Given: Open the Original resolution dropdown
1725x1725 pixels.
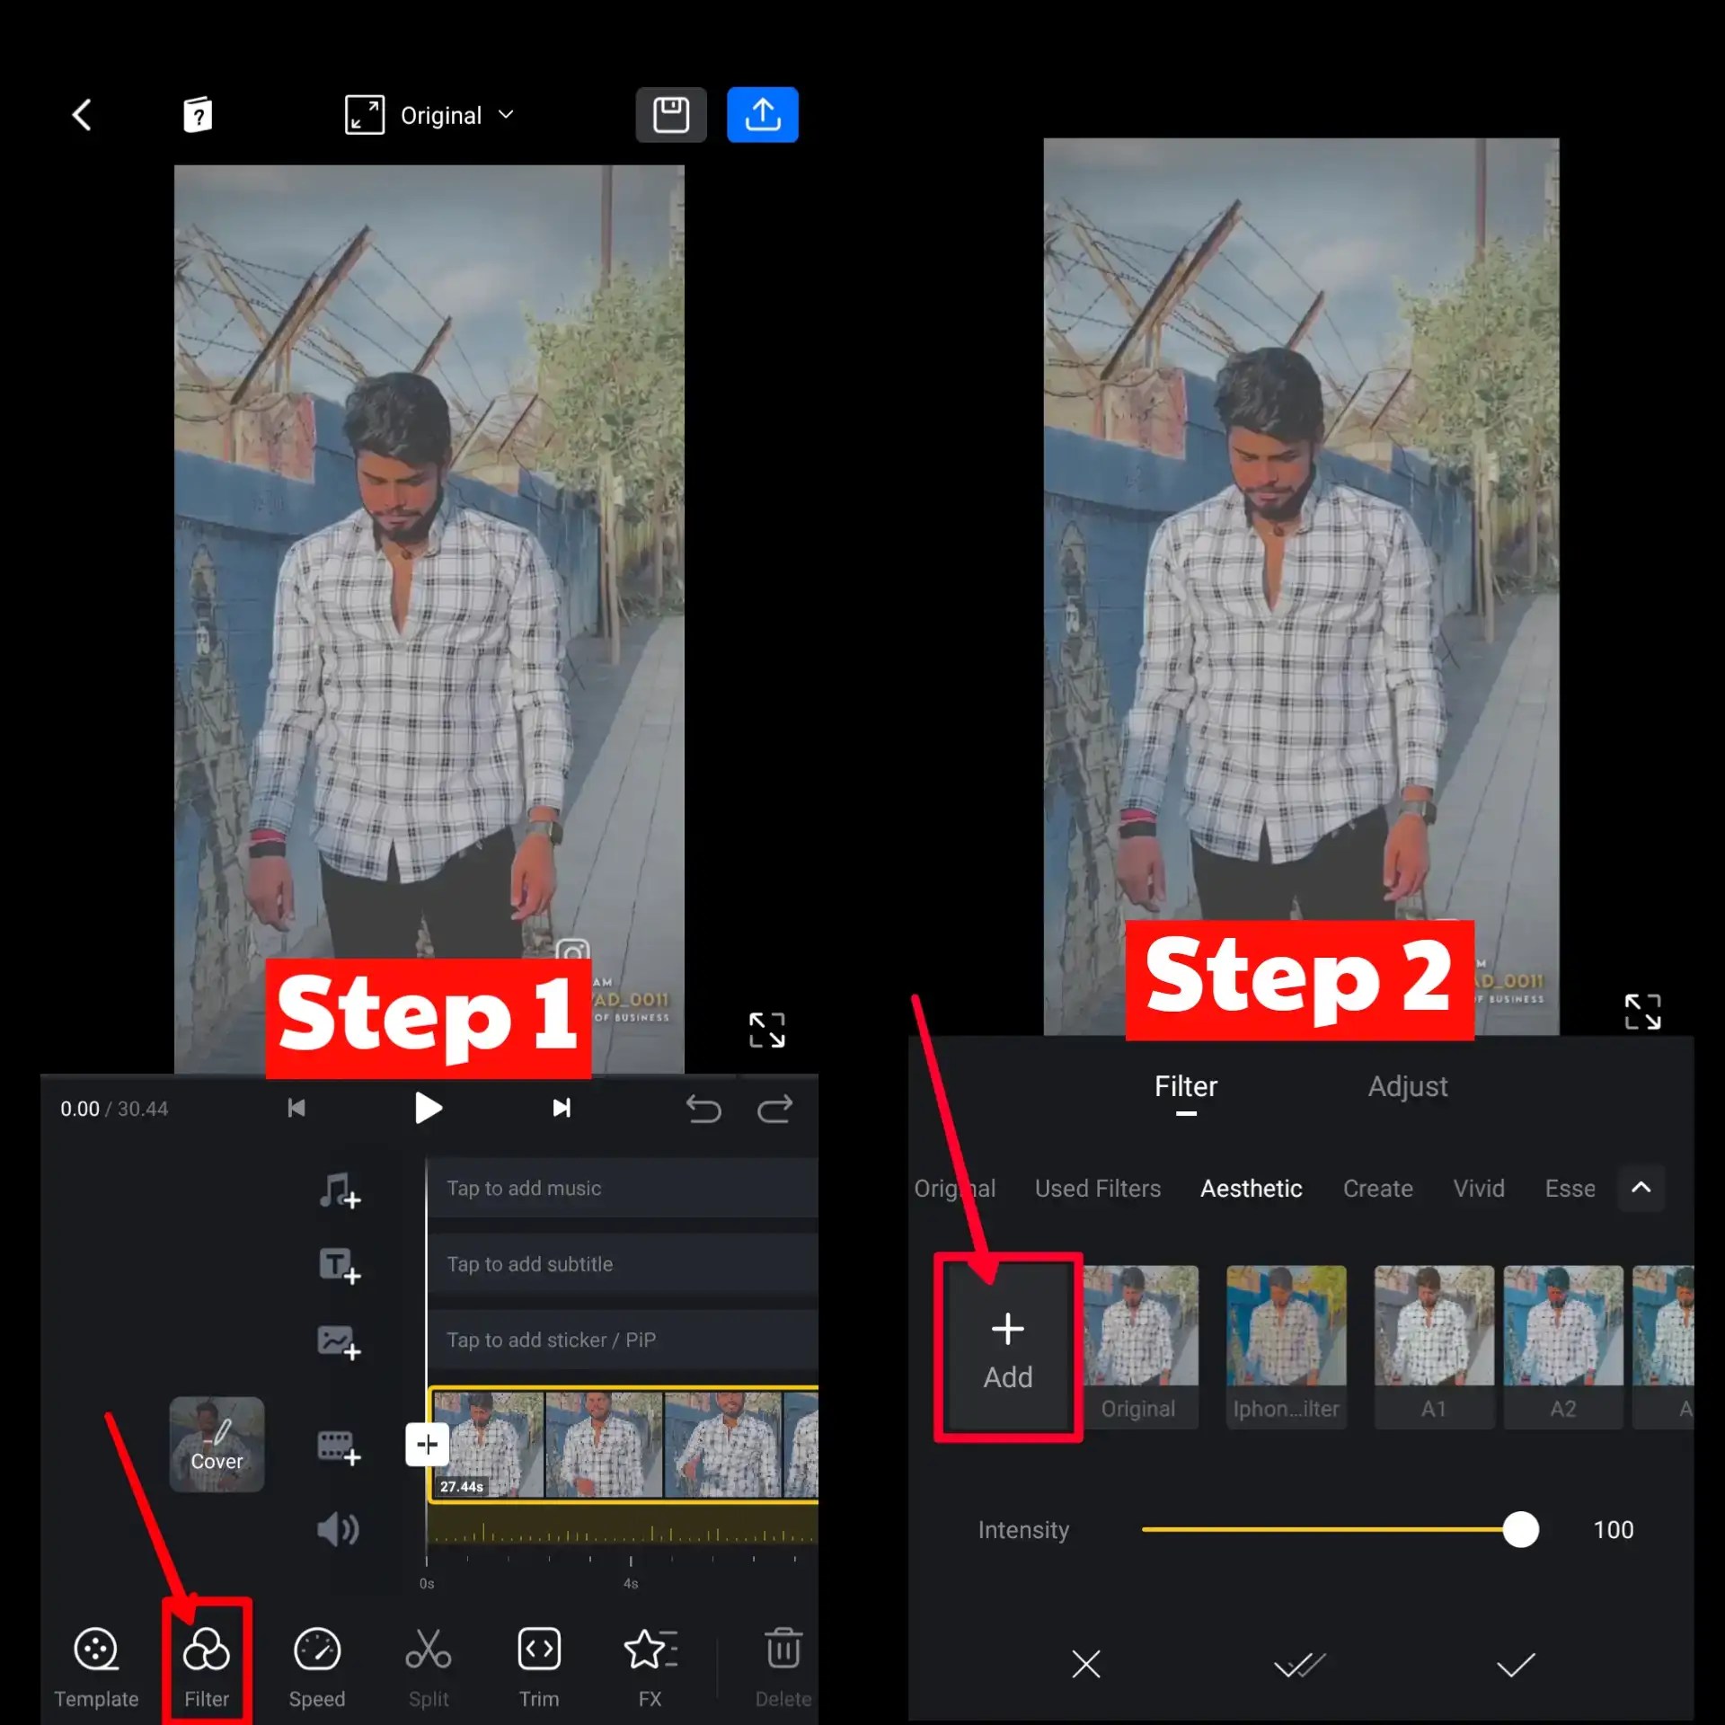Looking at the screenshot, I should tap(440, 114).
